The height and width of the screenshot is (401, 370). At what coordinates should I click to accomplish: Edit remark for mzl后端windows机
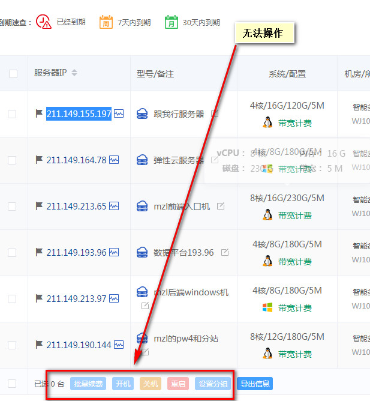(145, 306)
